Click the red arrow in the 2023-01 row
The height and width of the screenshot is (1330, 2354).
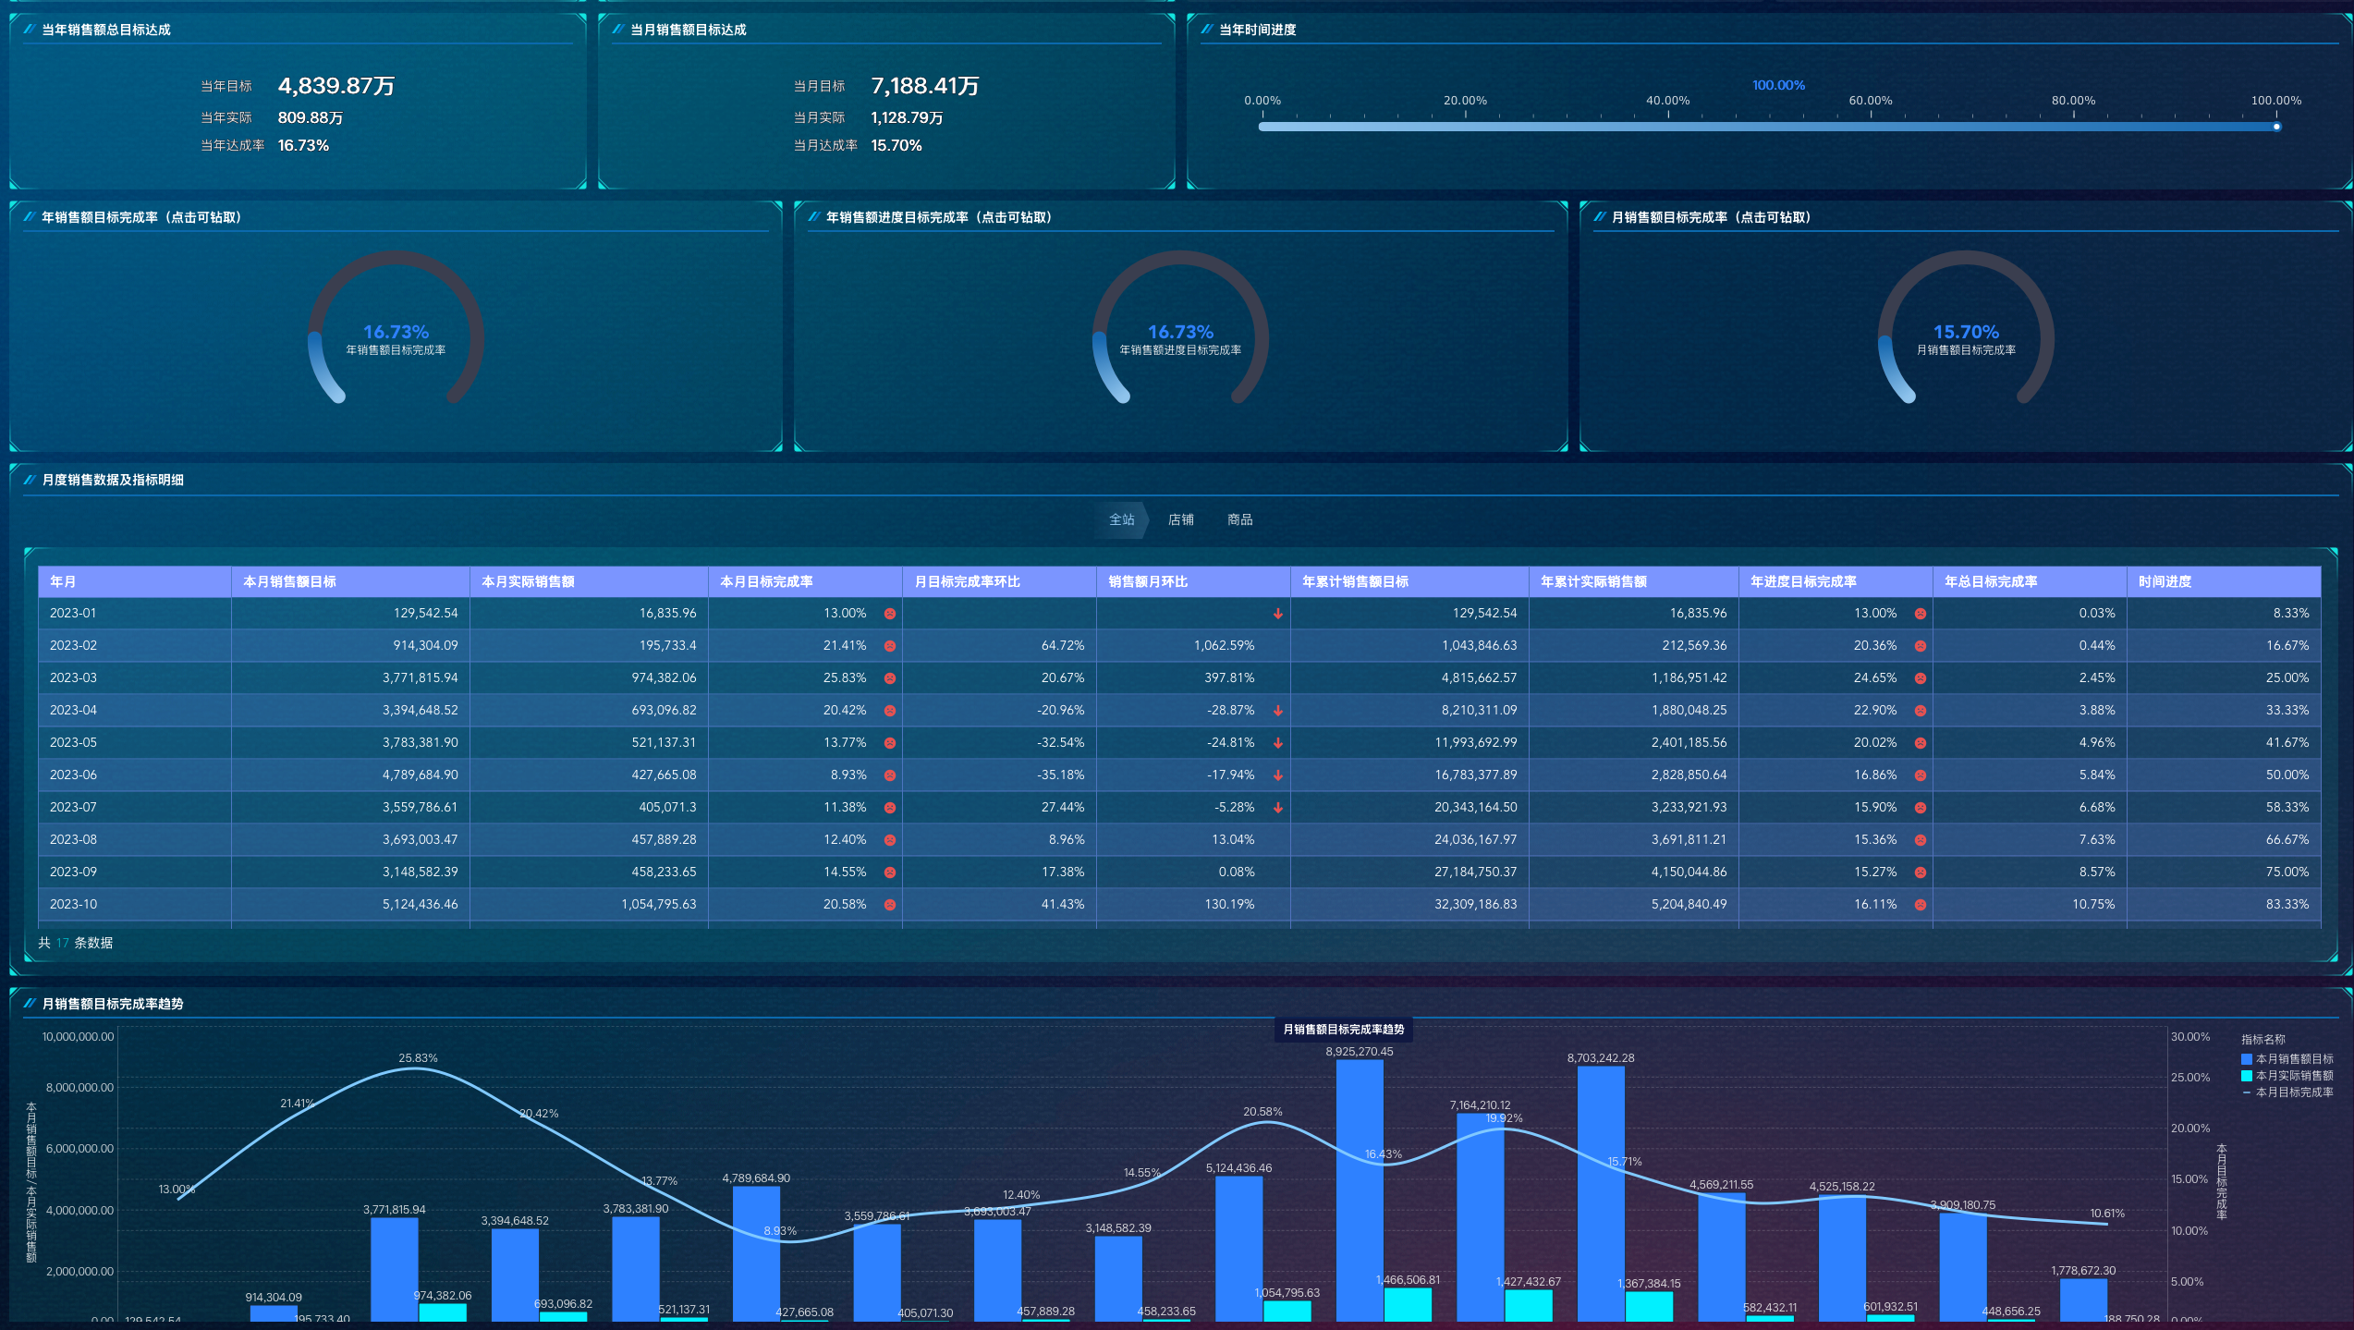(1277, 614)
